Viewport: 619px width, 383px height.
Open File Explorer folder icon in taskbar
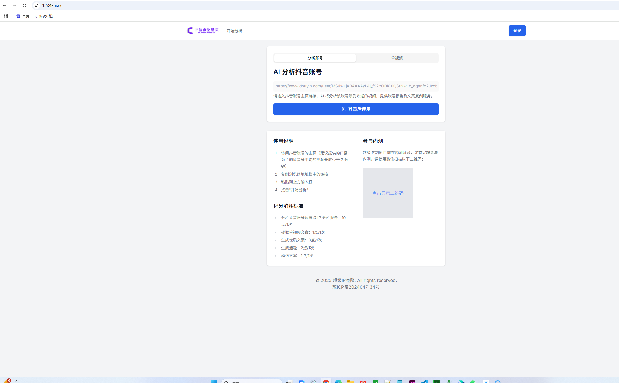pyautogui.click(x=350, y=381)
